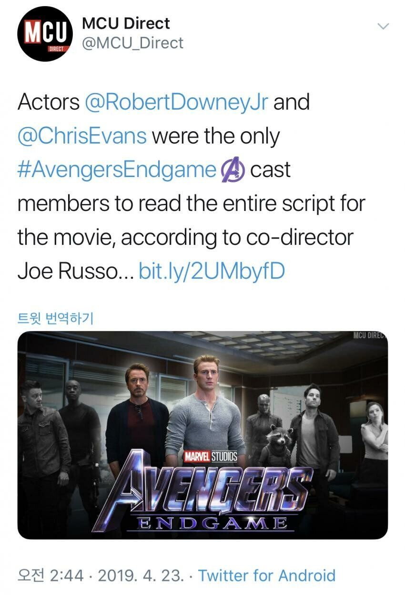
Task: Follow the bit.ly/2UMbyfD link
Action: point(212,271)
